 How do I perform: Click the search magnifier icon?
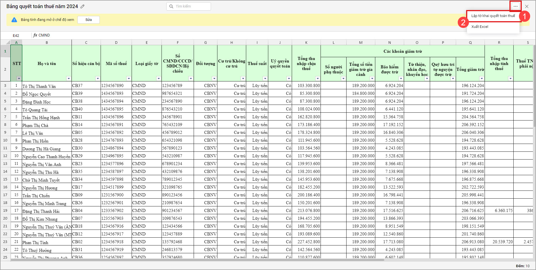coord(171,6)
